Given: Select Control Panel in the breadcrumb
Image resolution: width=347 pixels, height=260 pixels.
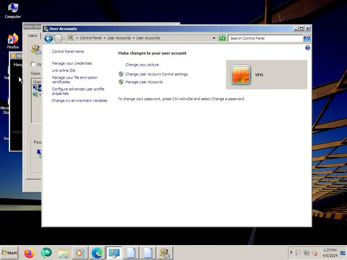Looking at the screenshot, I should tap(90, 38).
